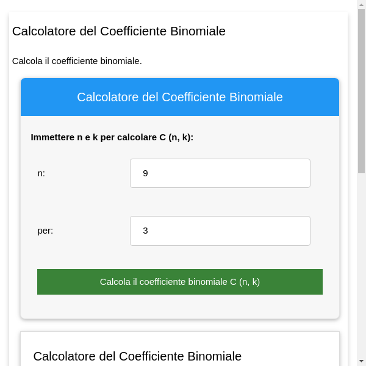This screenshot has height=366, width=366.
Task: Click the empty space between the two input fields
Action: click(x=220, y=202)
